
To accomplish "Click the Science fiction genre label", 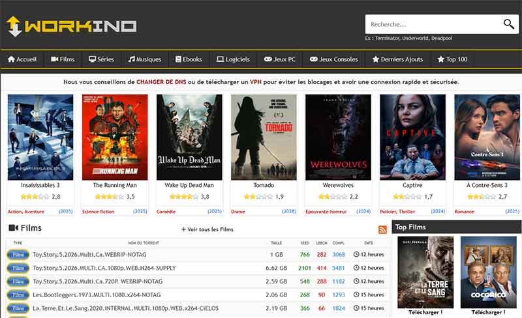I will point(99,212).
